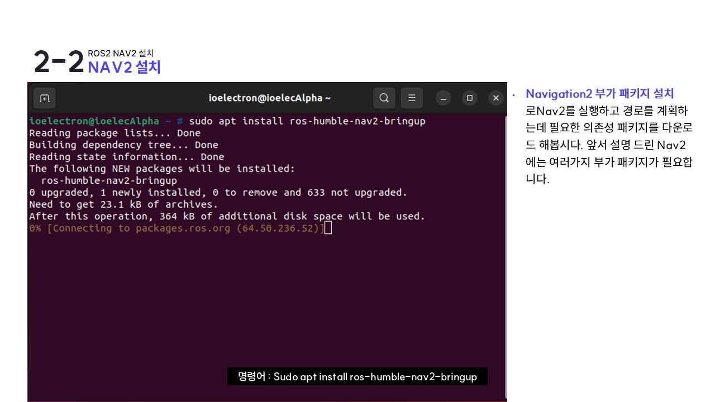
Task: Click the small heading 'ROS2 NAV2 설치'
Action: pos(121,54)
